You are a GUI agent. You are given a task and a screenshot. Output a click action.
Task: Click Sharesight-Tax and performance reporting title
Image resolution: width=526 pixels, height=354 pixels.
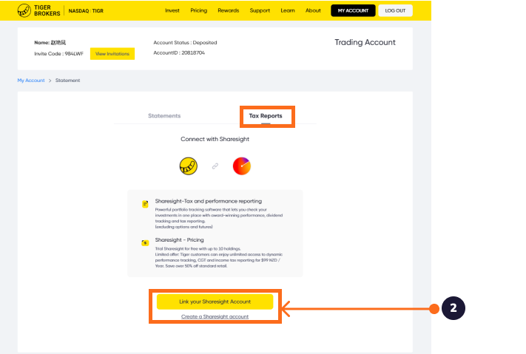209,201
